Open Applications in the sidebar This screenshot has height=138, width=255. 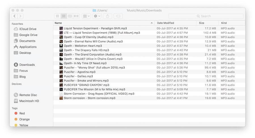pos(28,47)
